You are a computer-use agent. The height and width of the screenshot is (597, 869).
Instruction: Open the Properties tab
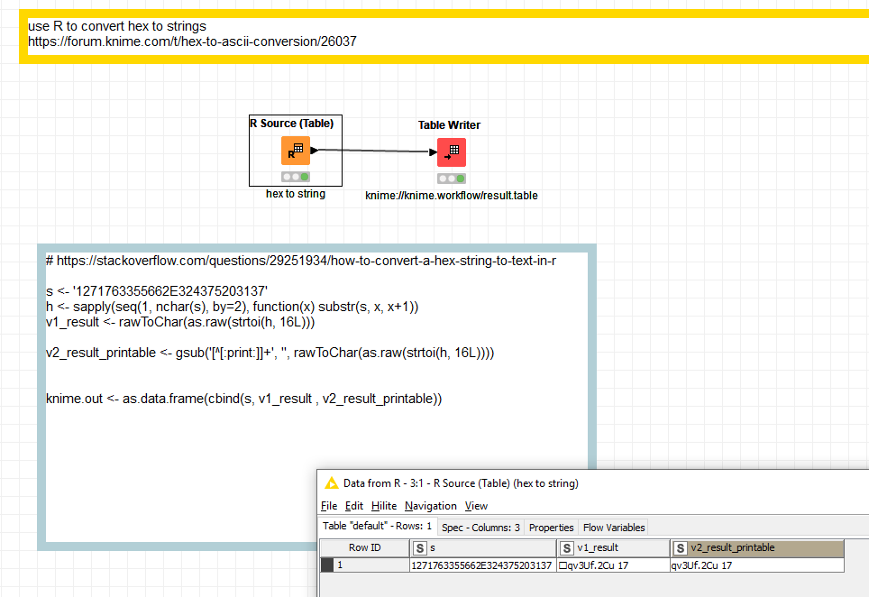coord(551,528)
